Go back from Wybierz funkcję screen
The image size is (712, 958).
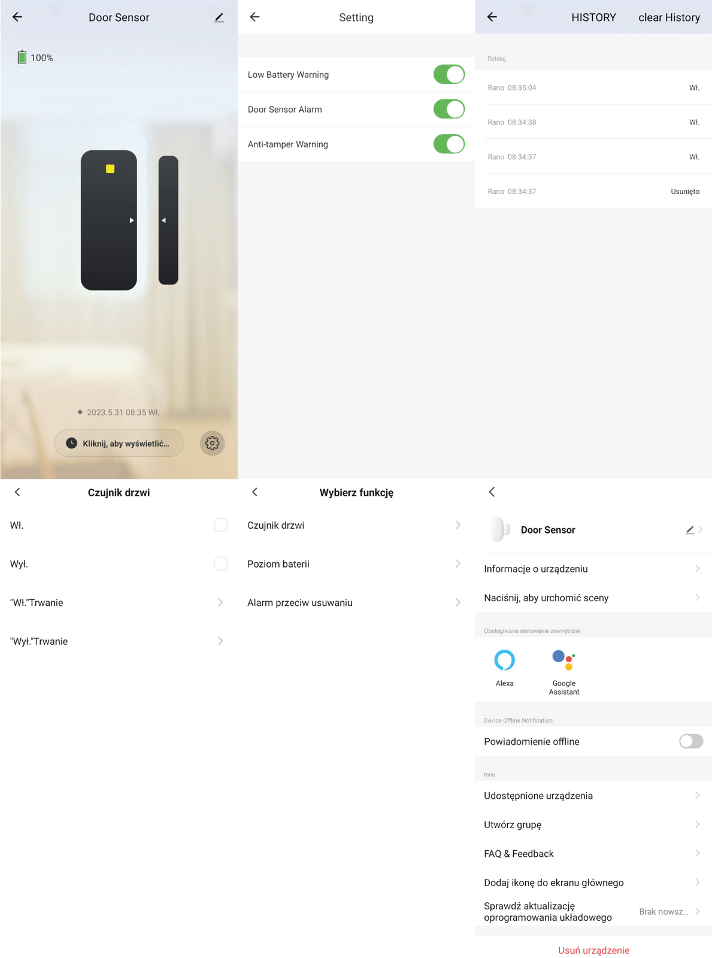point(254,492)
